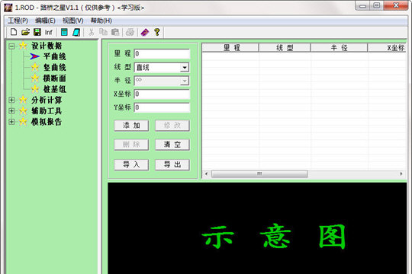Click the purple eraser toolbar icon
412x274 pixels.
145,32
